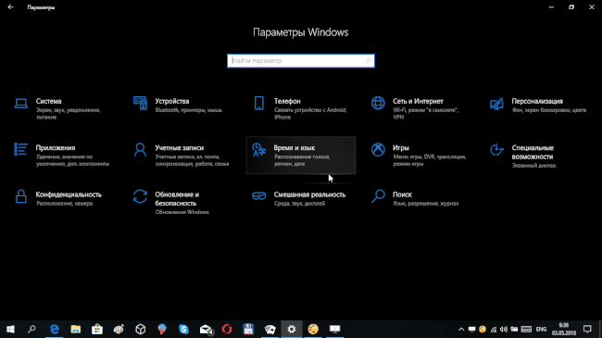
Task: Open Устройства devices keyboard icon
Action: pos(140,103)
